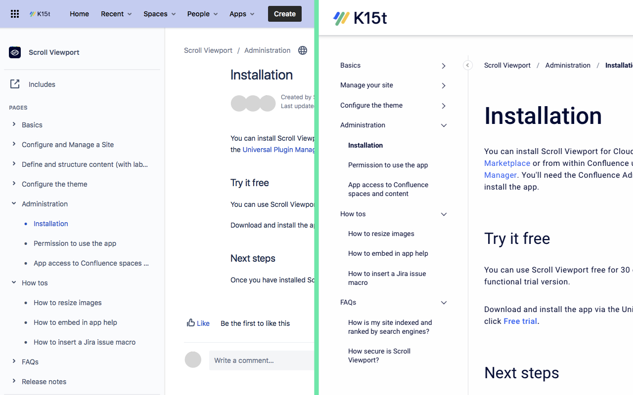Screen dimensions: 633x395
Task: Open the Recent menu
Action: [x=116, y=14]
